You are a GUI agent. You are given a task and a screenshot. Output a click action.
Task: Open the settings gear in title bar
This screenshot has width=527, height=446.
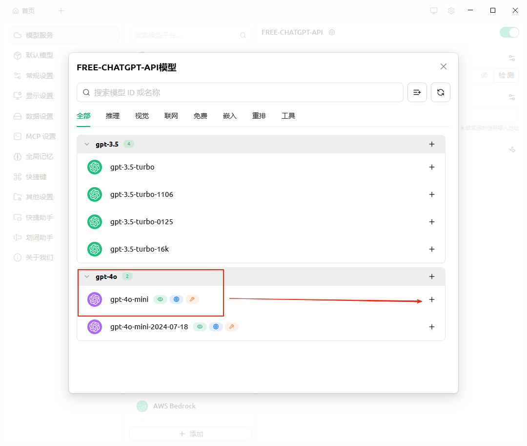[451, 11]
